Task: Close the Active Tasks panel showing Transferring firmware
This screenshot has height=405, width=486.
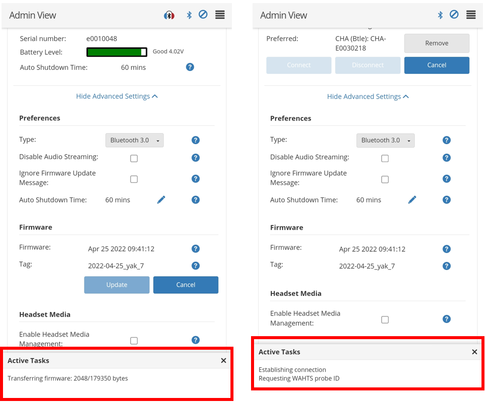Action: click(223, 361)
